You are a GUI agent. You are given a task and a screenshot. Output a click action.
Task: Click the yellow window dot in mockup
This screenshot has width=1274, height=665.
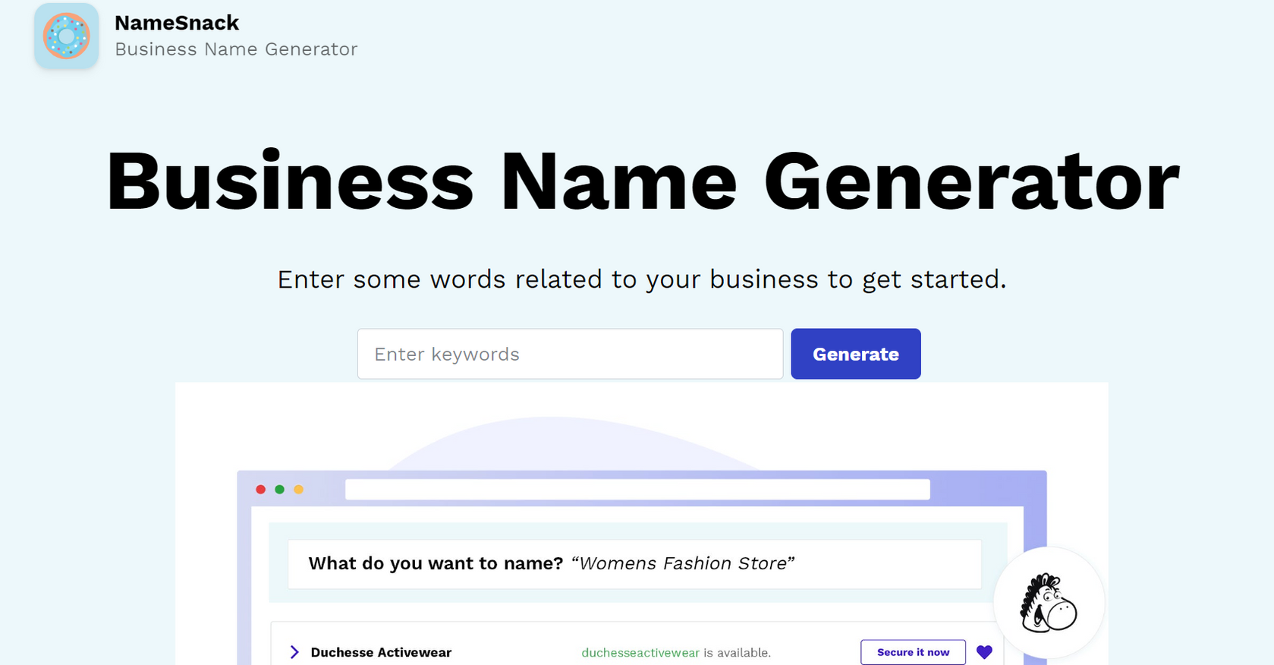pos(298,490)
